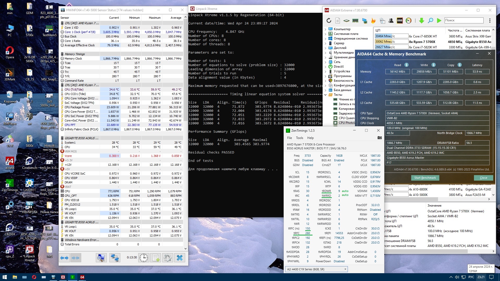Image resolution: width=500 pixels, height=281 pixels.
Task: Click the green play arrow in AIDA64 toolbar
Action: (439, 21)
